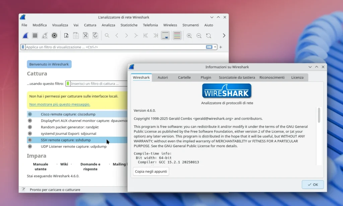This screenshot has width=343, height=206.
Task: Expand the hidden toolbar items chevron
Action: pos(224,35)
